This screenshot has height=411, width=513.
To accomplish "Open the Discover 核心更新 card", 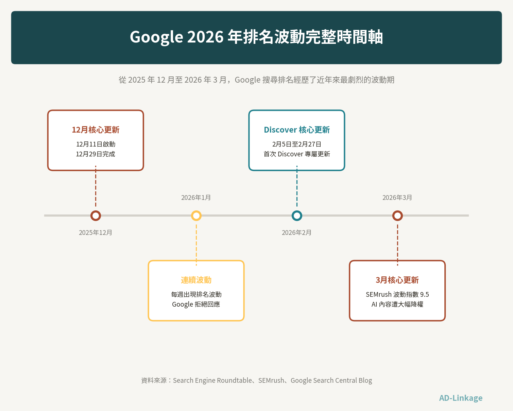I will pyautogui.click(x=297, y=140).
